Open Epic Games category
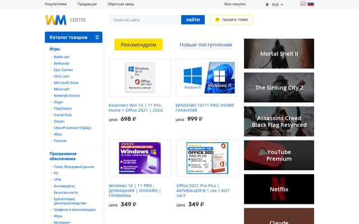 tap(63, 69)
